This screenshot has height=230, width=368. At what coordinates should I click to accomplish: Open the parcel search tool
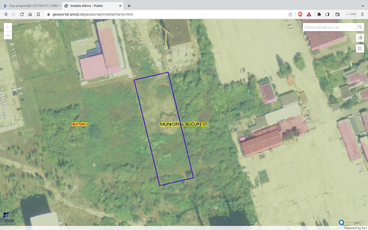point(360,38)
